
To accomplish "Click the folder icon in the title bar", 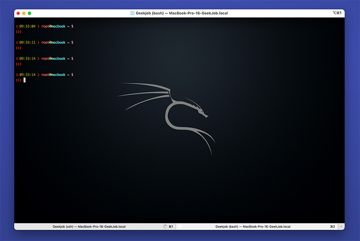I will (132, 13).
